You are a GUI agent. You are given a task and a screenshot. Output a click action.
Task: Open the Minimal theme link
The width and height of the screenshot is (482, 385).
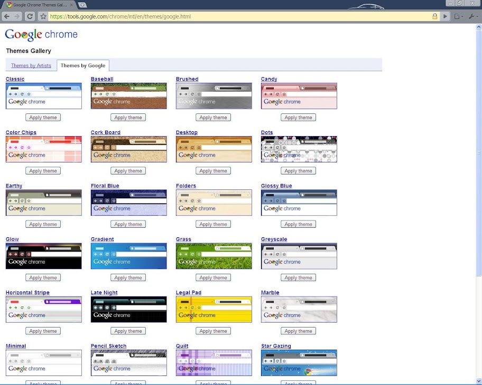pyautogui.click(x=16, y=346)
